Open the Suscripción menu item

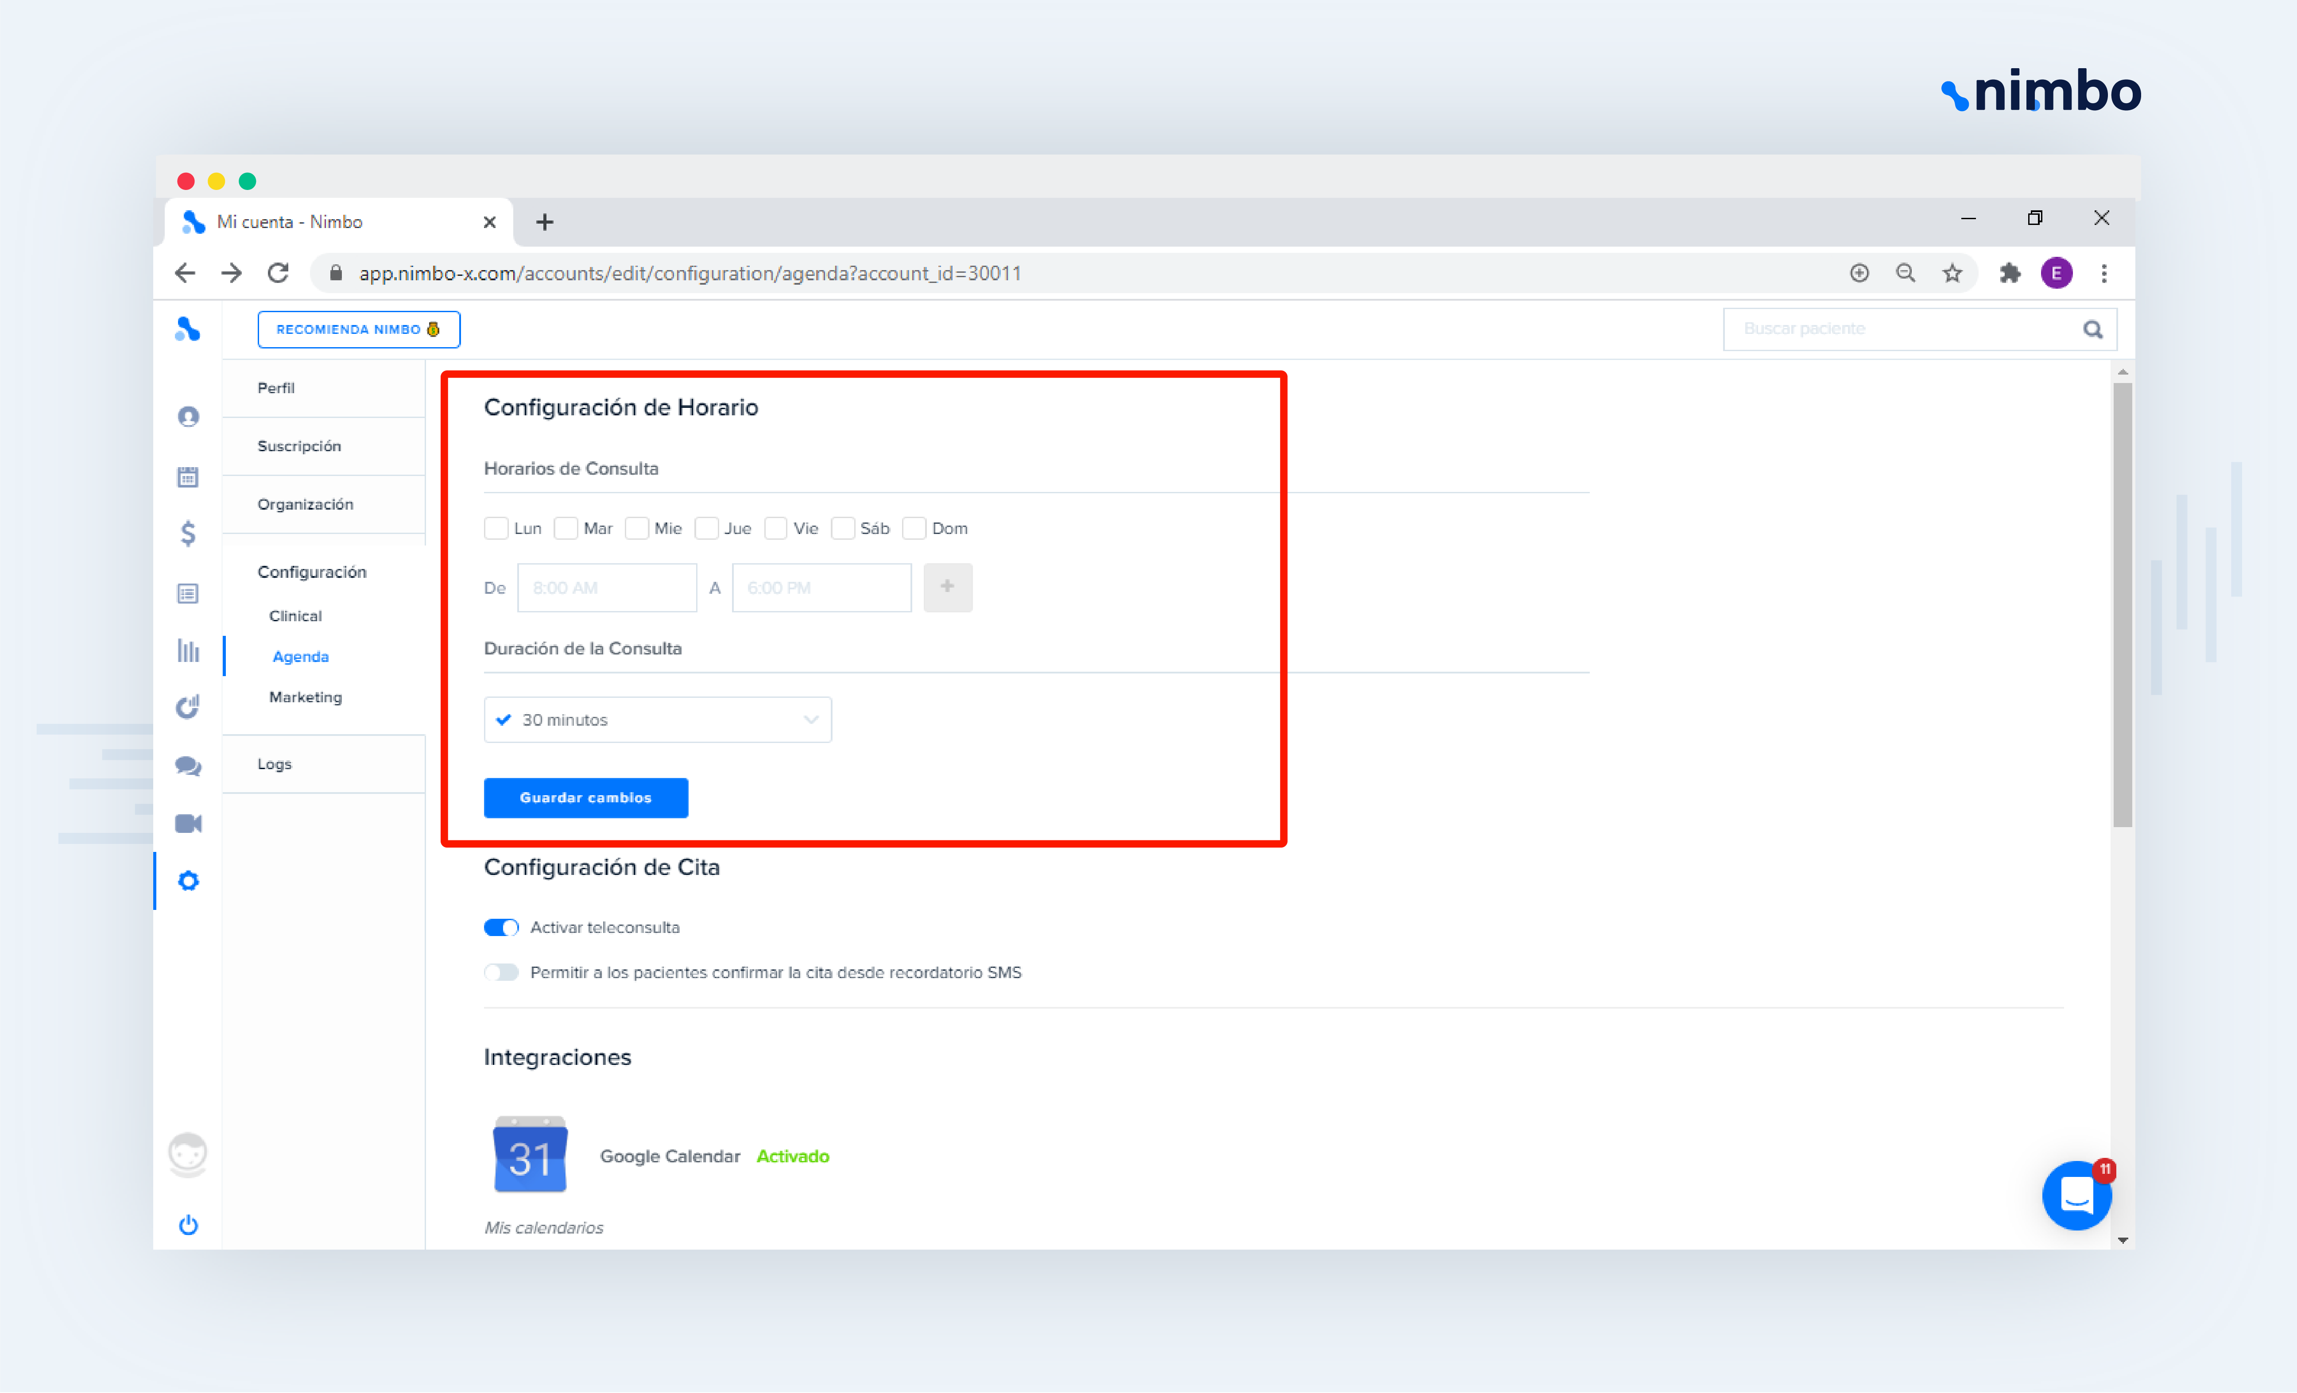(298, 446)
